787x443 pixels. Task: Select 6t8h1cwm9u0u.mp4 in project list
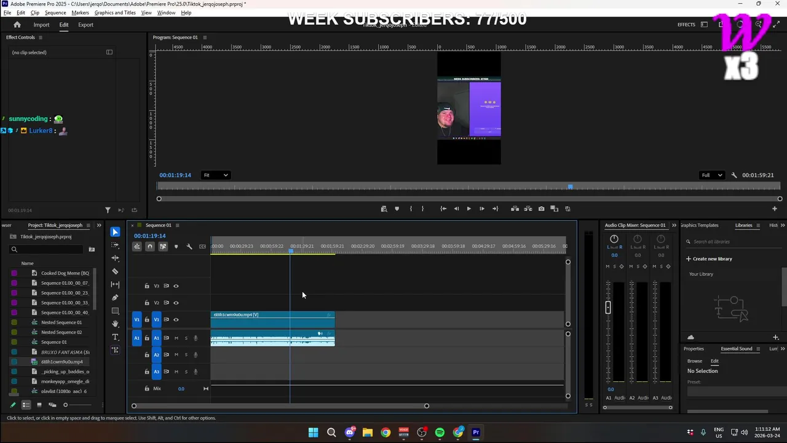tap(61, 362)
